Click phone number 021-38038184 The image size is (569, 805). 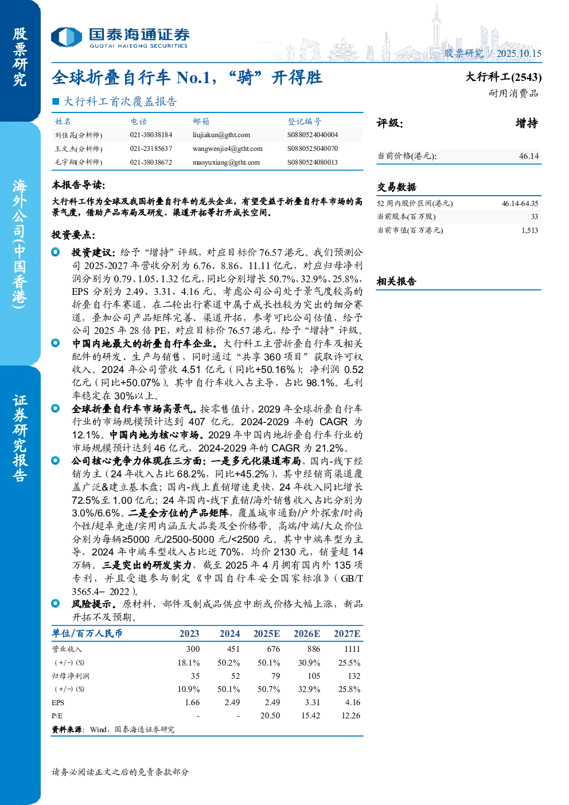click(151, 135)
